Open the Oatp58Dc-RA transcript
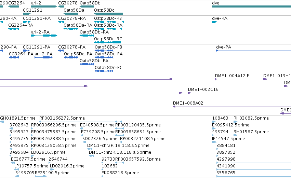 coord(108,25)
